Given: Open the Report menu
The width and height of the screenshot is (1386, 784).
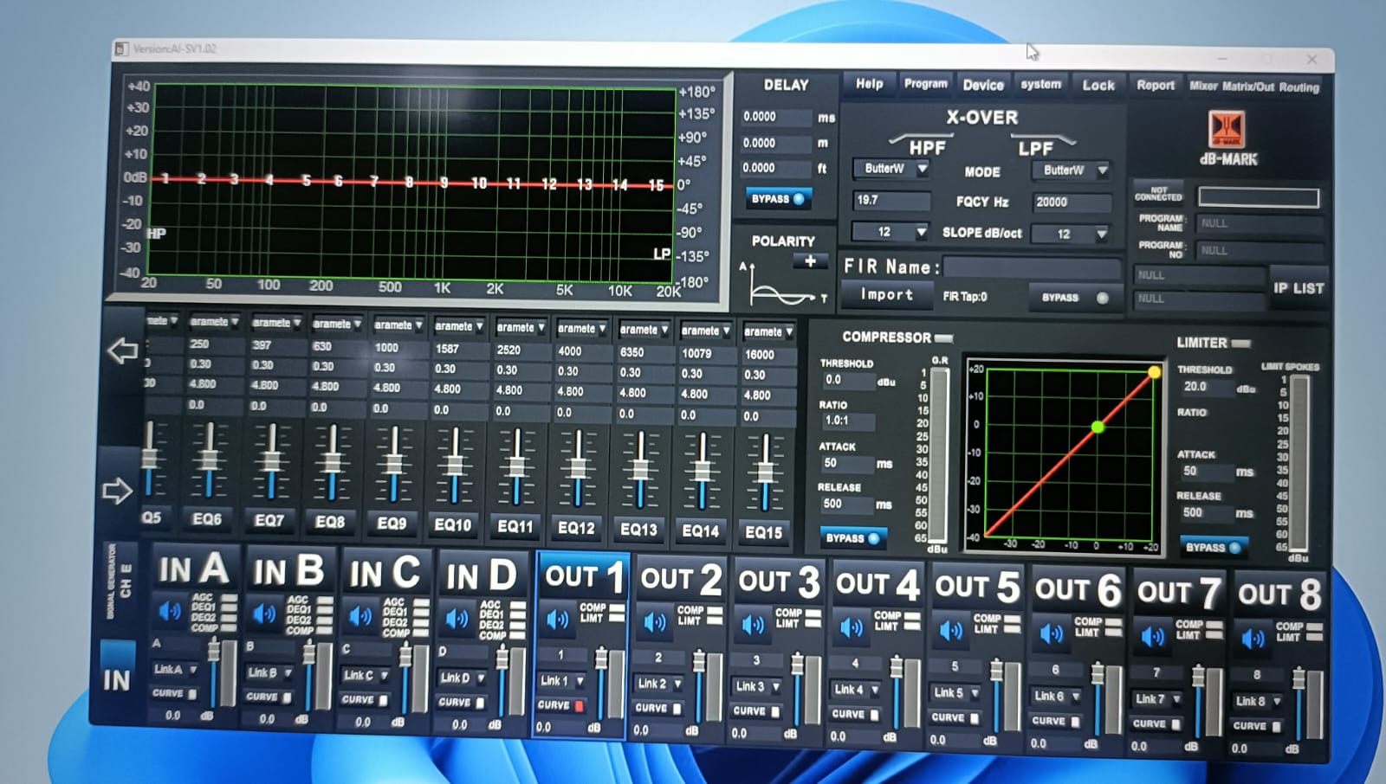Looking at the screenshot, I should click(1156, 85).
